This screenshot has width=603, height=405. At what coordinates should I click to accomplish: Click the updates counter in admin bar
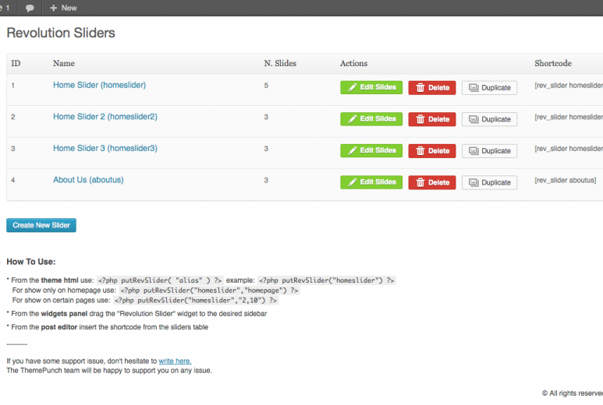(x=5, y=8)
